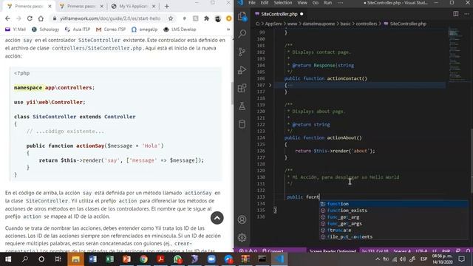Select the SiteController.php editor tab
The height and width of the screenshot is (266, 473).
(279, 14)
